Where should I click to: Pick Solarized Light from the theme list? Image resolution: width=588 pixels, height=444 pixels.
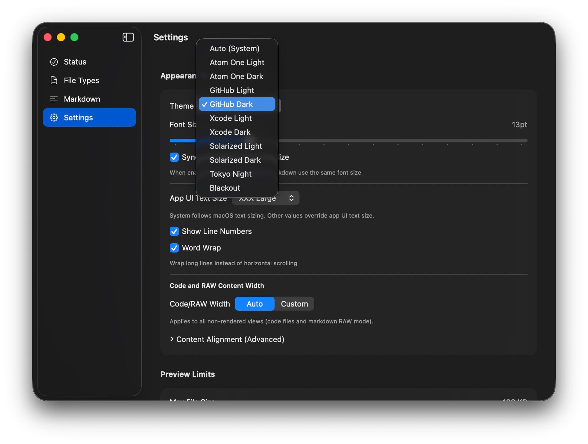pyautogui.click(x=236, y=146)
